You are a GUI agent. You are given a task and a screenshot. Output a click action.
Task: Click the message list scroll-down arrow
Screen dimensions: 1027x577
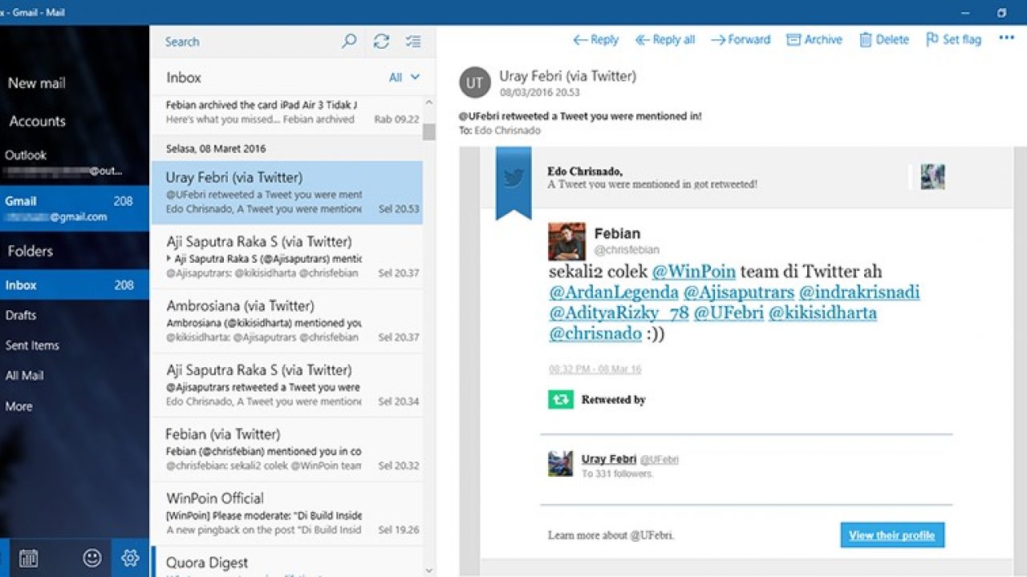[428, 570]
